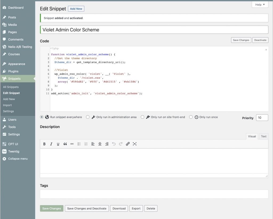Image resolution: width=273 pixels, height=219 pixels.
Task: Insert numbered list in description
Action: tap(86, 144)
